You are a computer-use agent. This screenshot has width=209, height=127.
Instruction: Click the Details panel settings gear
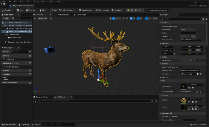206,19
